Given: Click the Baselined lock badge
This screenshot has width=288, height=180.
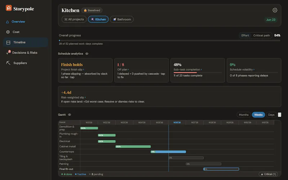Looking at the screenshot, I should coord(92,10).
